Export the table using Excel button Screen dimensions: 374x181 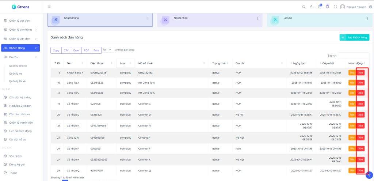click(x=76, y=50)
